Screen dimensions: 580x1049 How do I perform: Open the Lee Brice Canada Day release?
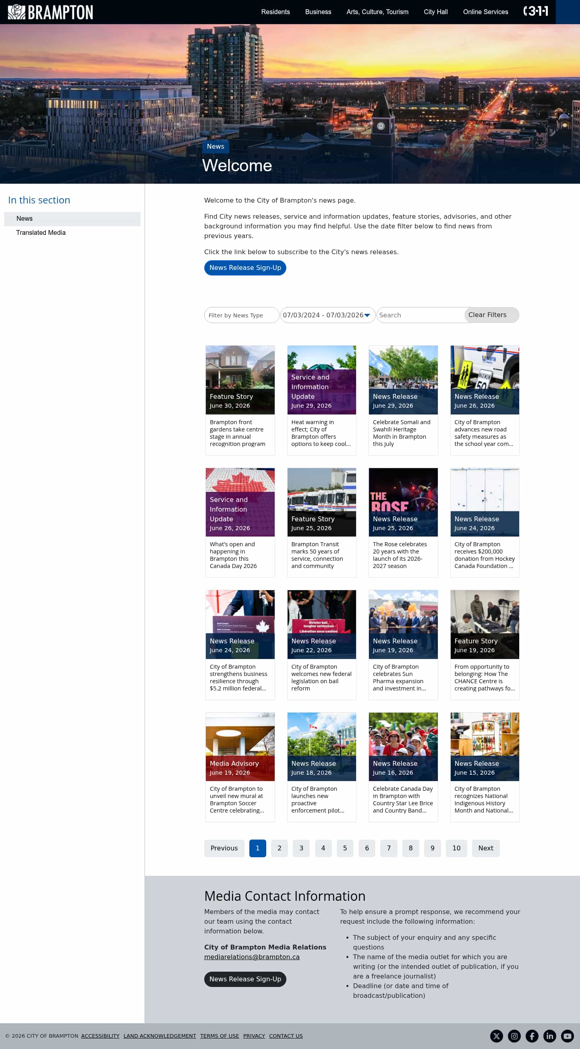[403, 767]
